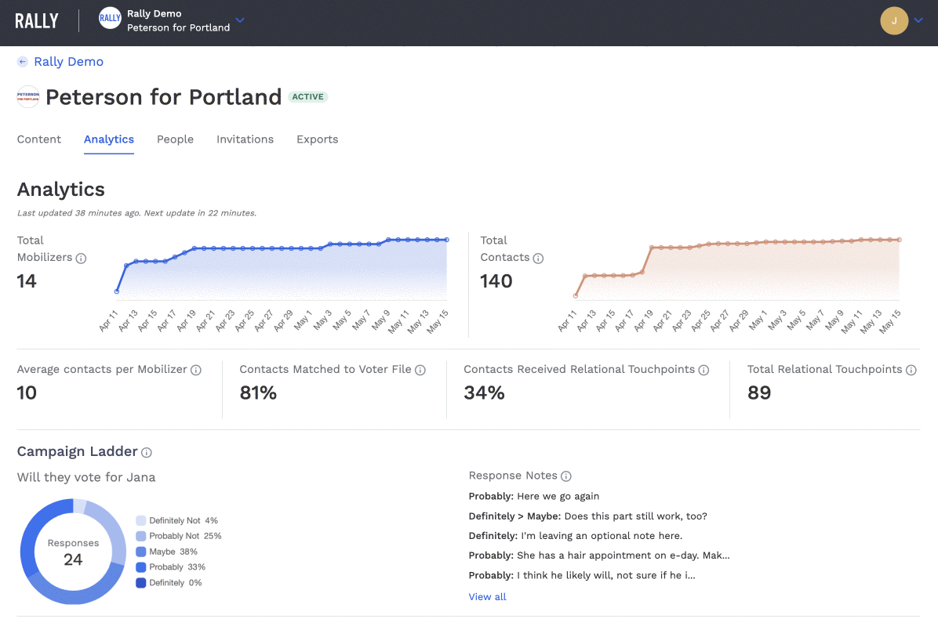The image size is (938, 626).
Task: Expand the account dropdown arrow beside avatar
Action: (x=918, y=20)
